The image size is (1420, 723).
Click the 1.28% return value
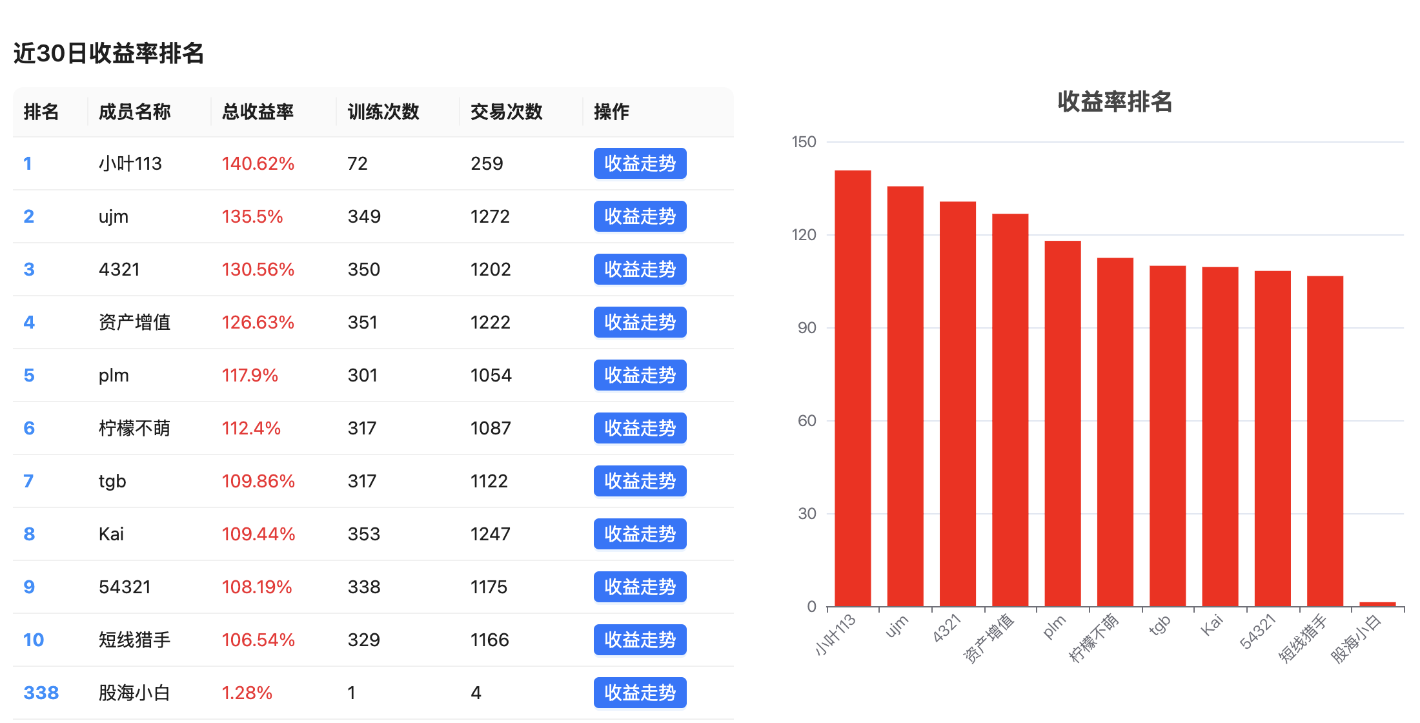pos(247,693)
